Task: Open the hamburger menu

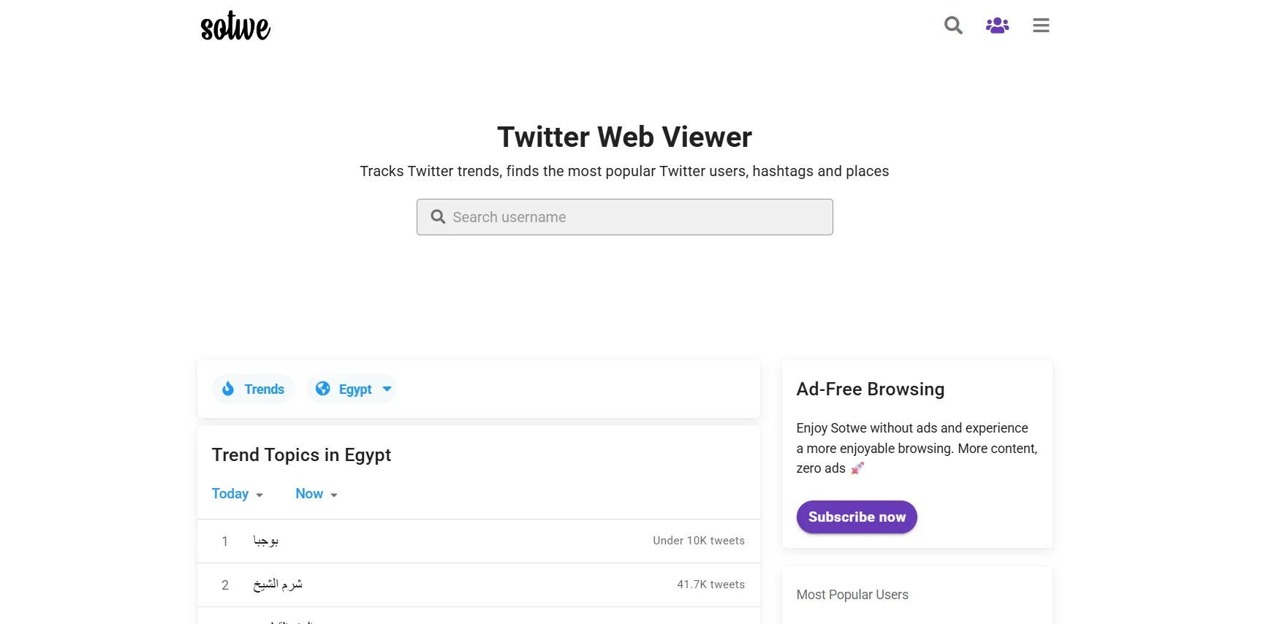Action: tap(1041, 26)
